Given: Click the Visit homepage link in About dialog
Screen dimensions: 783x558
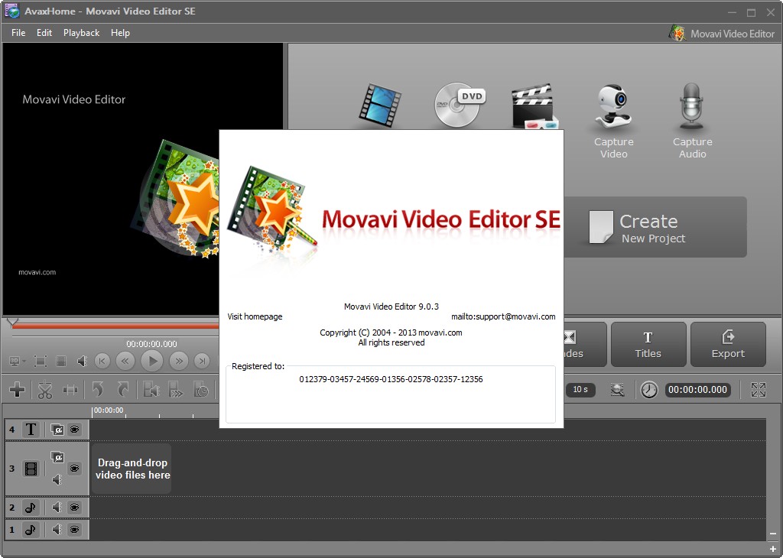Looking at the screenshot, I should point(255,316).
